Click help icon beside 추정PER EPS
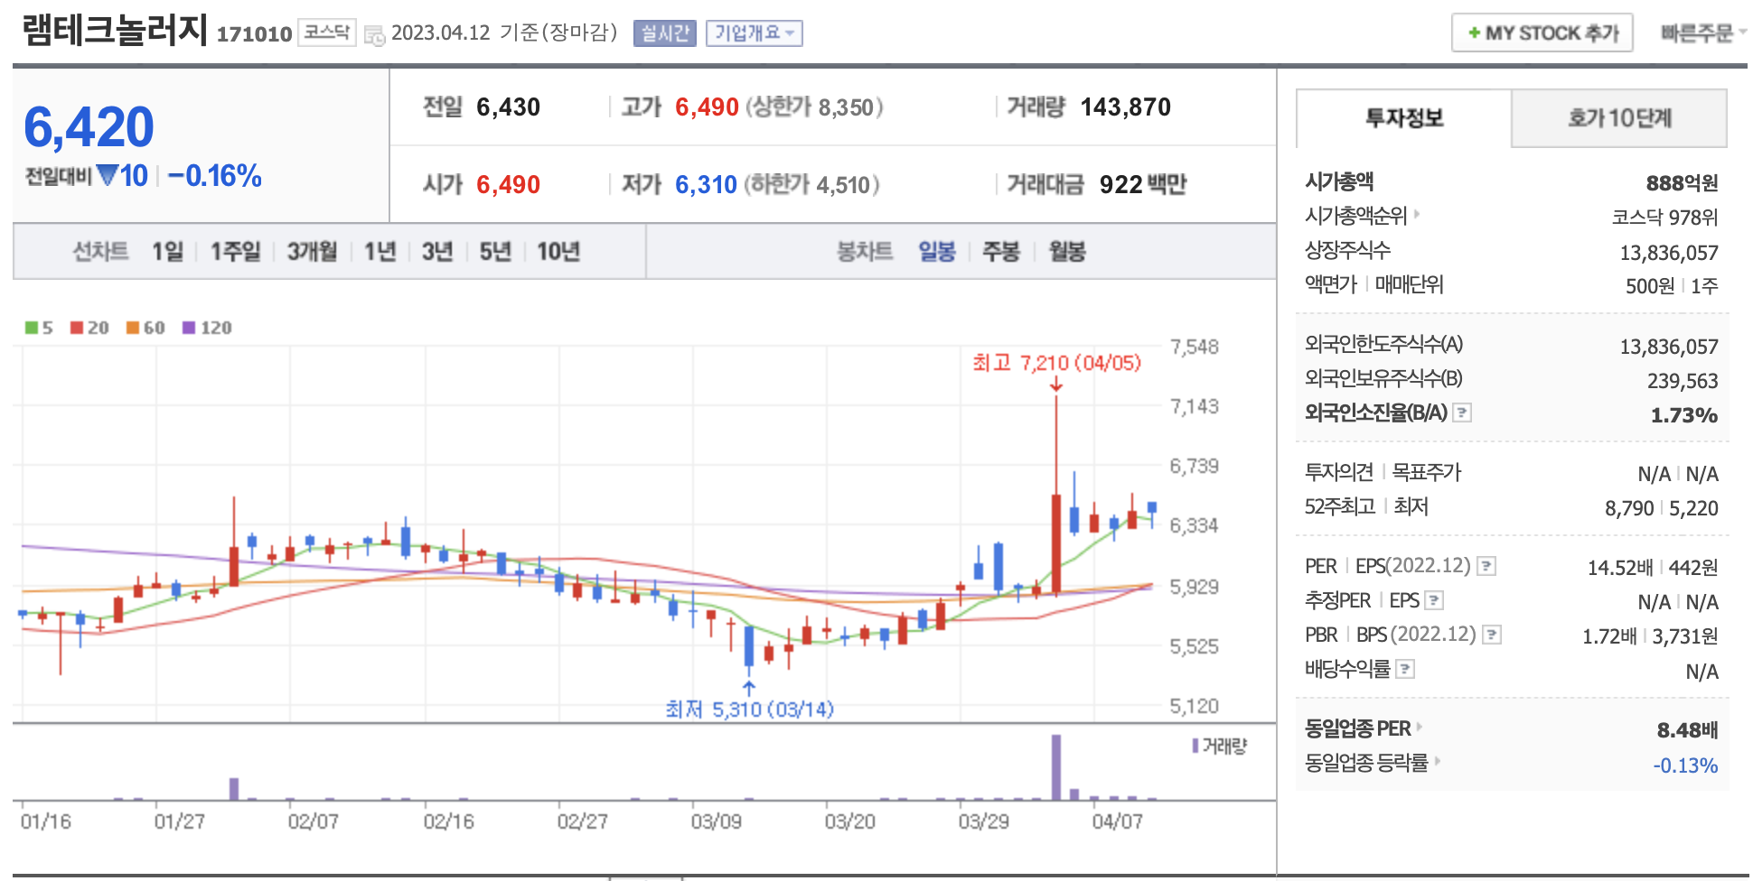The width and height of the screenshot is (1753, 881). 1434,600
